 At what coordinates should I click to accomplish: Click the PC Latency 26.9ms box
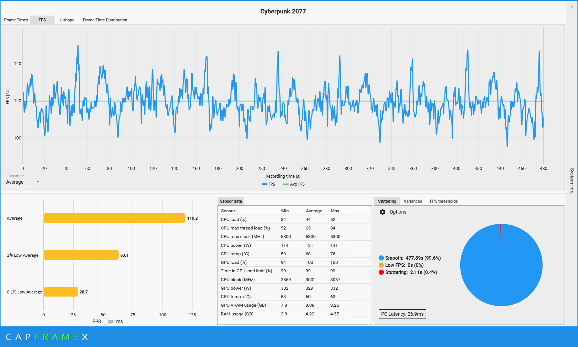point(402,314)
